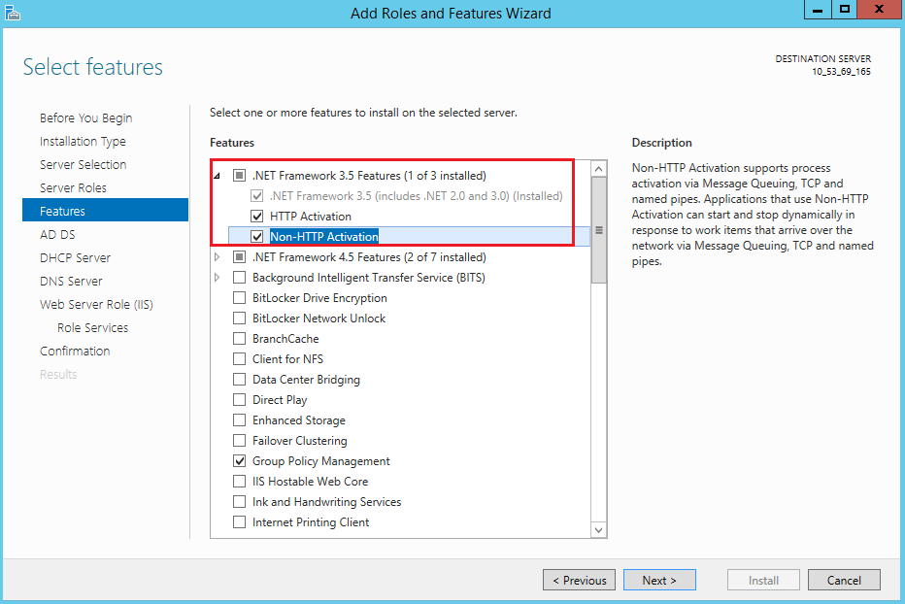Screen dimensions: 905x604
Task: Check IIS Hostable Web Core checkbox
Action: pyautogui.click(x=239, y=482)
